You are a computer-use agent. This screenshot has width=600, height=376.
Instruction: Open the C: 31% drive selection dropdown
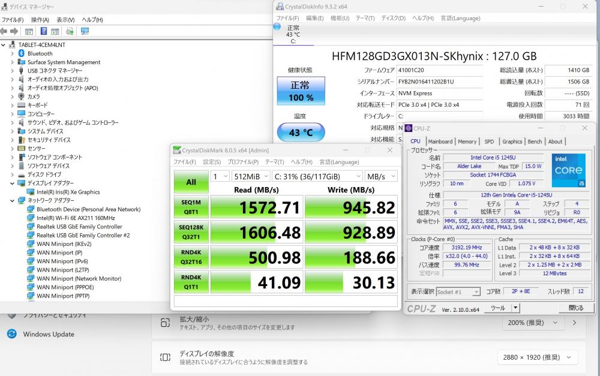tap(317, 176)
